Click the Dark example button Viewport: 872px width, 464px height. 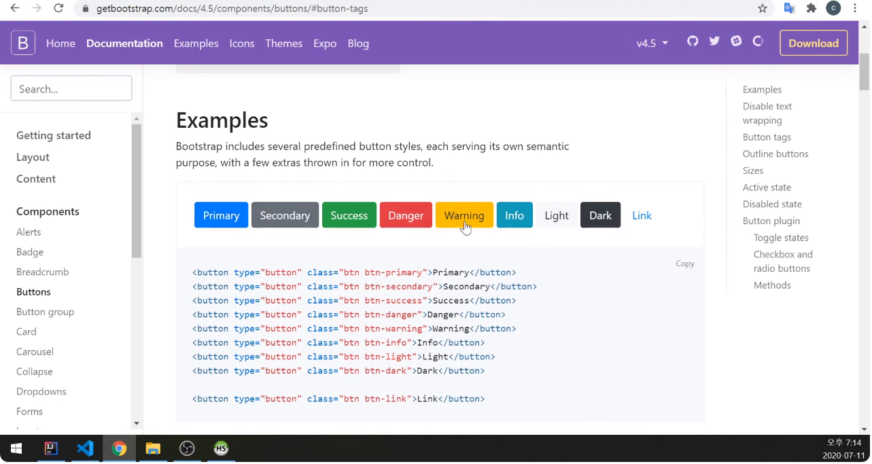pyautogui.click(x=600, y=215)
